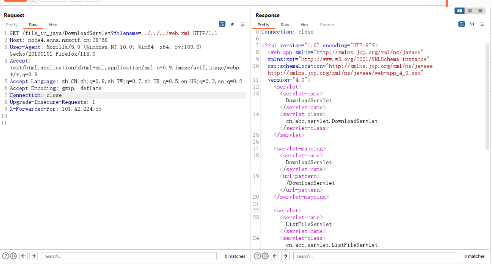The width and height of the screenshot is (492, 264).
Task: Click the Host header line
Action: click(x=59, y=40)
